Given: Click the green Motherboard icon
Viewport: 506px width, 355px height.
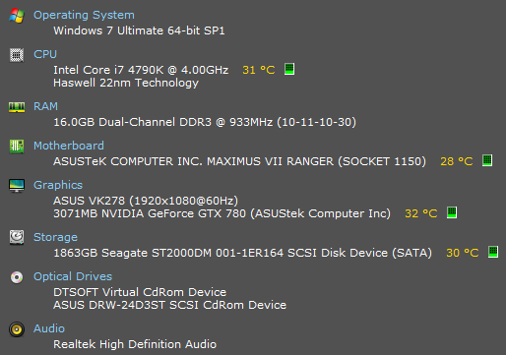Looking at the screenshot, I should click(17, 147).
